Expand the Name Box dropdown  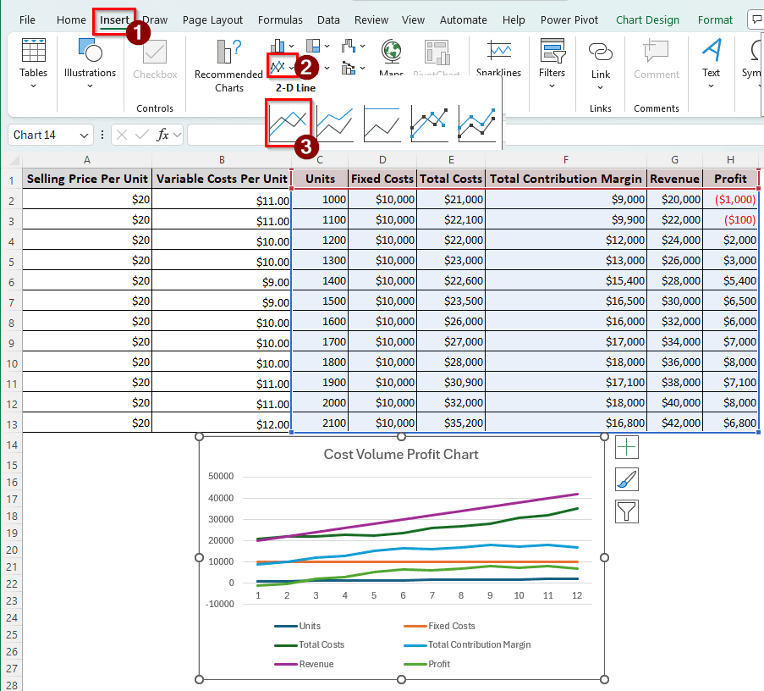pos(84,135)
